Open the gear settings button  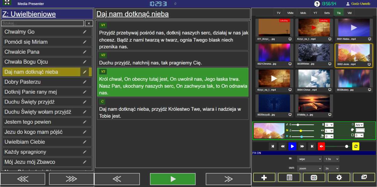point(339,177)
